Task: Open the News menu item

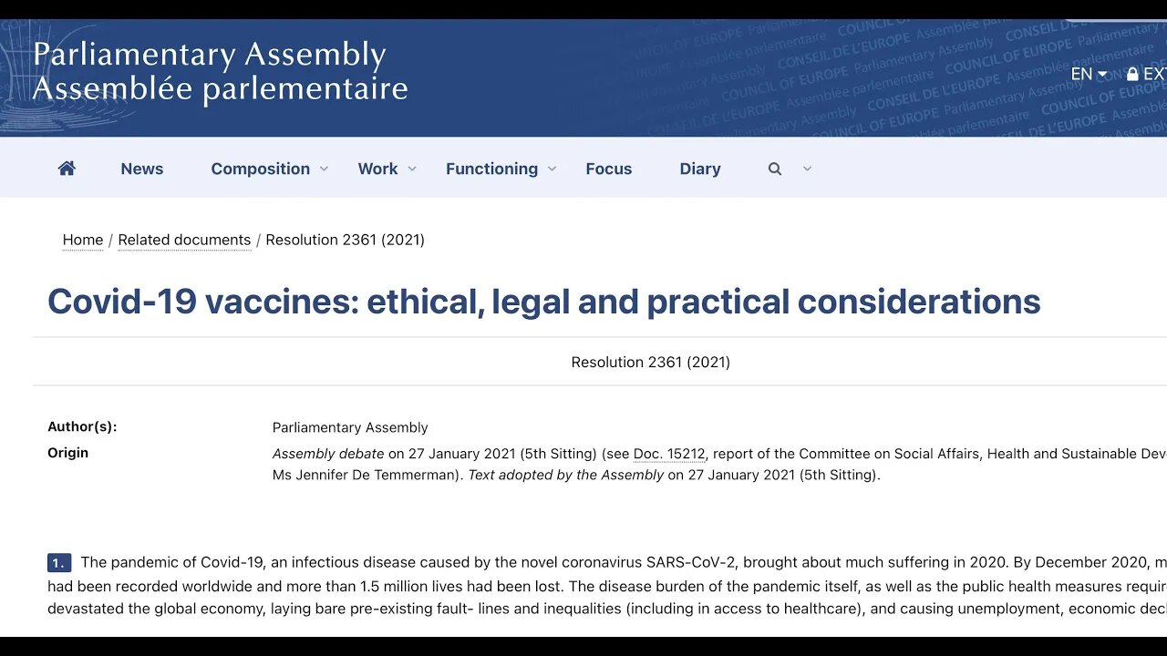Action: pyautogui.click(x=142, y=169)
